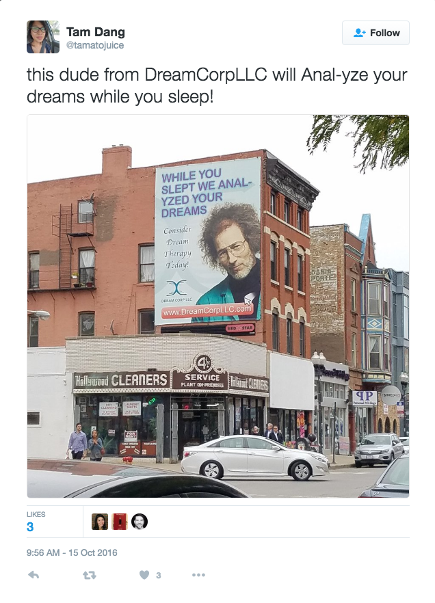Click the silver sedan in the photo
Image resolution: width=435 pixels, height=603 pixels.
(x=255, y=457)
